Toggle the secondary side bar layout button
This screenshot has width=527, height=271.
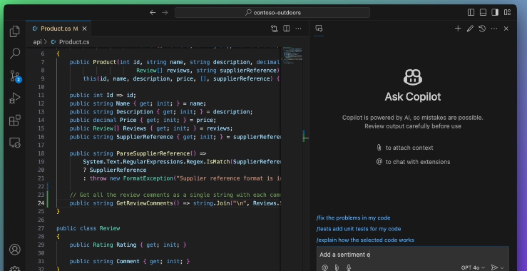coord(495,12)
